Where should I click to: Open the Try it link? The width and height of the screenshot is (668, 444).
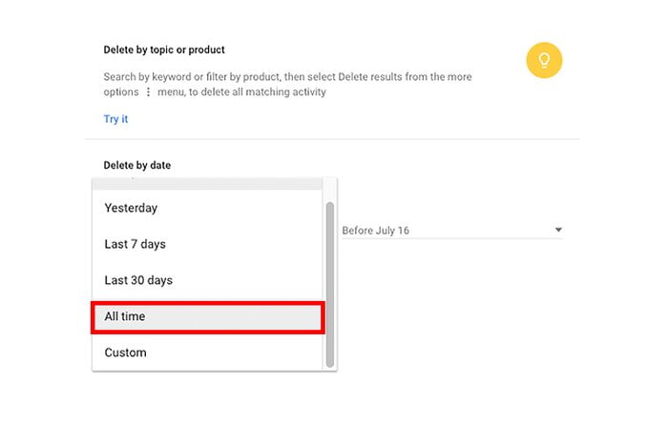115,119
